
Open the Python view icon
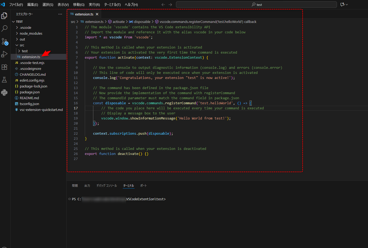(x=4, y=93)
